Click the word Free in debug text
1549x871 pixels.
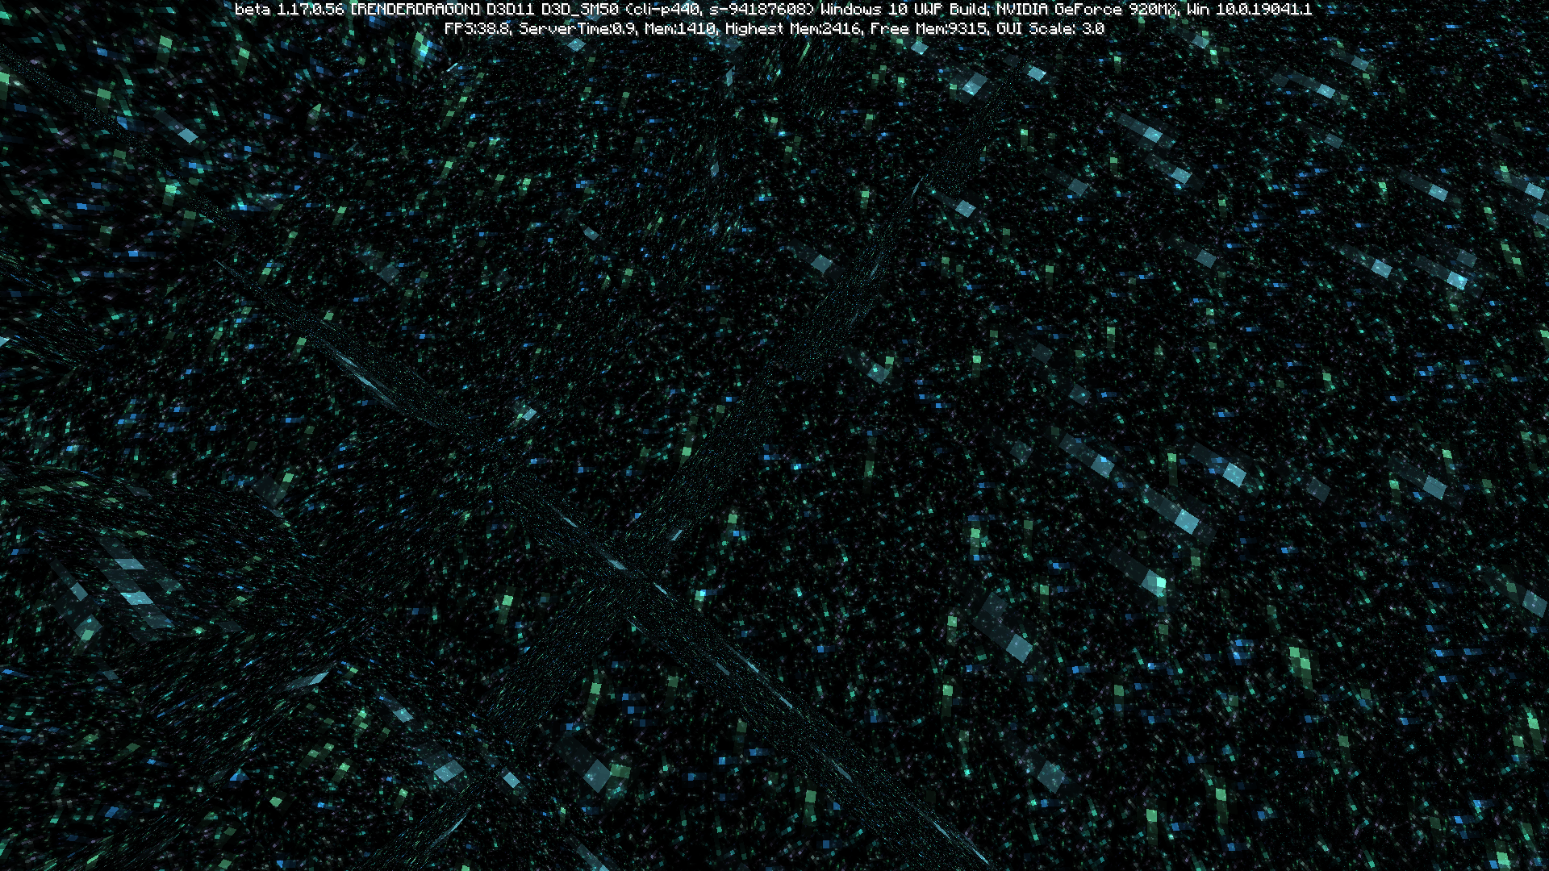point(889,29)
